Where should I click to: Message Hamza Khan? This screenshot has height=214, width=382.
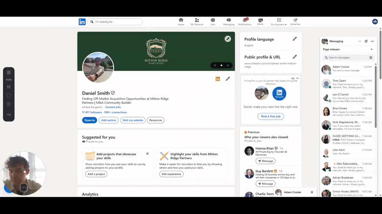(265, 161)
